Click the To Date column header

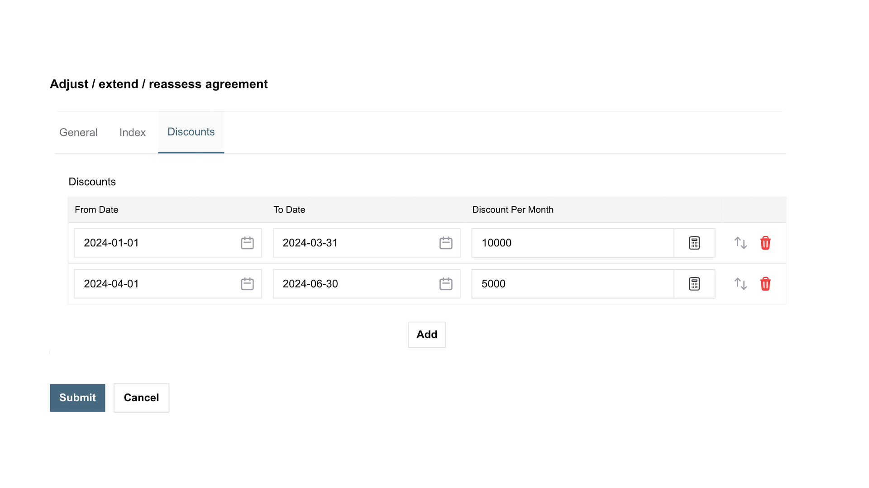click(x=289, y=210)
